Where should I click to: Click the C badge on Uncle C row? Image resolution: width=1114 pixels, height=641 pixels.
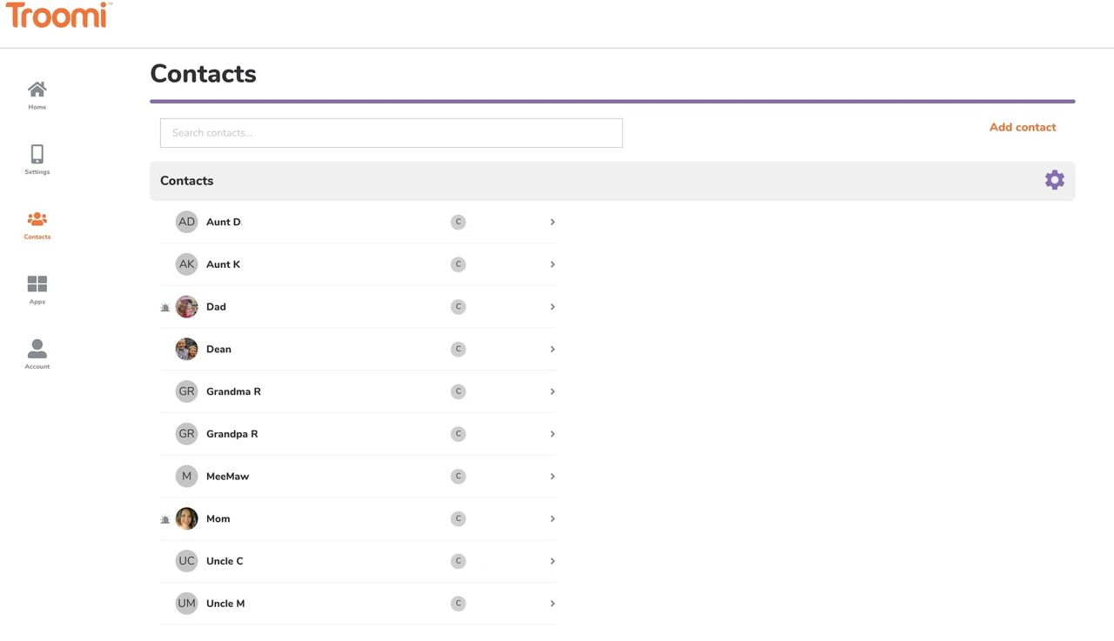458,561
